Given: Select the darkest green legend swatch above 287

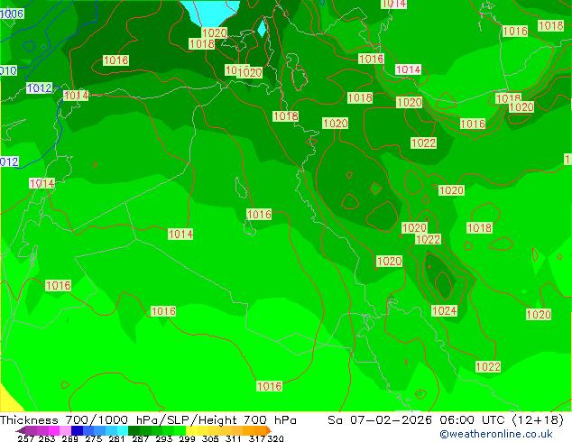Looking at the screenshot, I should tap(134, 430).
